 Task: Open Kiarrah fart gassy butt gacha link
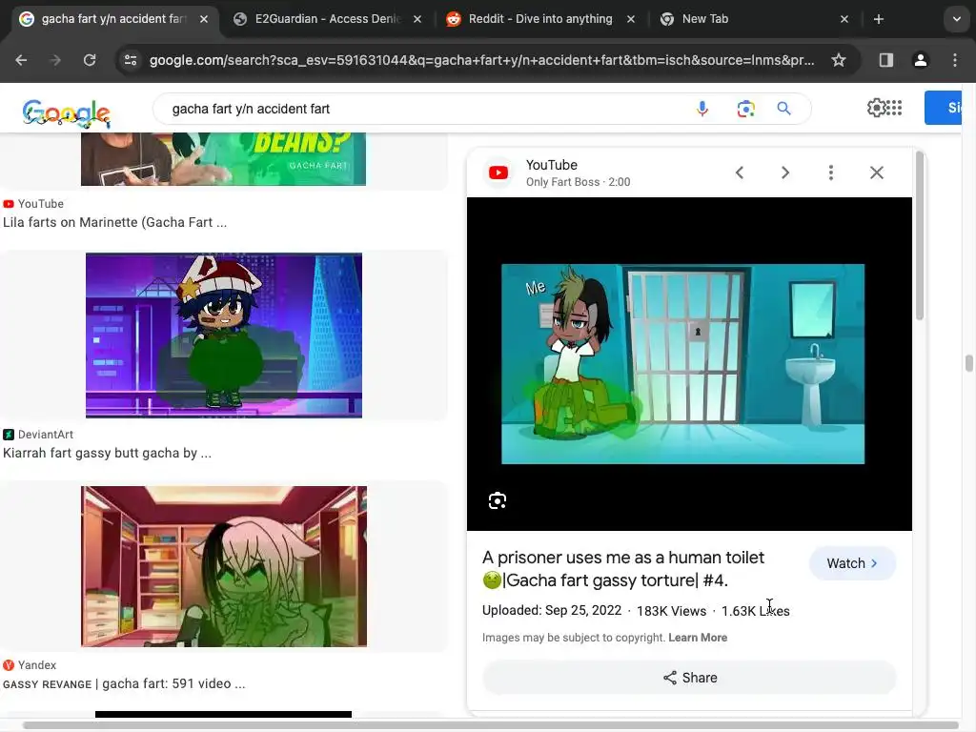(x=107, y=453)
